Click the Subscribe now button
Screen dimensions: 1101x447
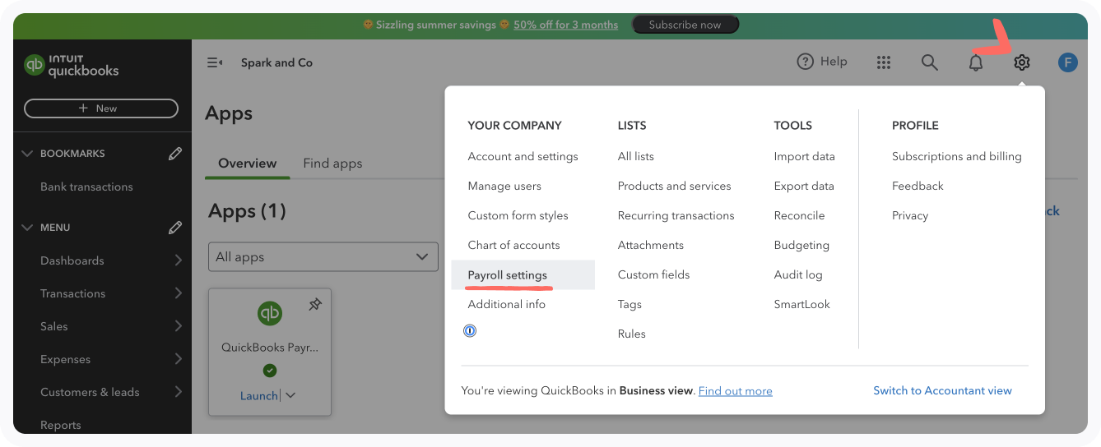pos(685,25)
